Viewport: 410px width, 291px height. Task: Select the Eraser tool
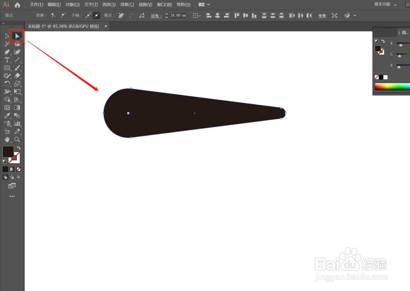(17, 76)
